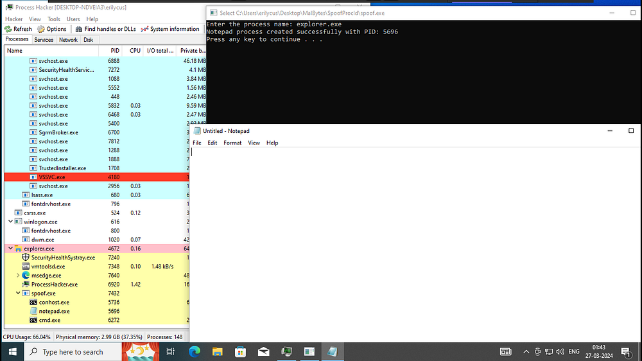Open Notepad Help menu
The height and width of the screenshot is (361, 642).
[x=272, y=143]
